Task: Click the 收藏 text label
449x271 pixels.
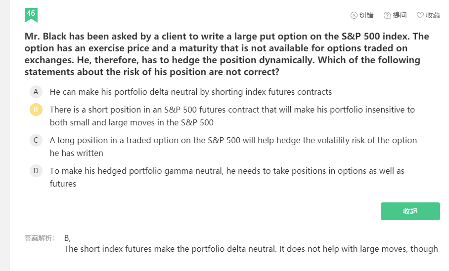Action: click(x=433, y=15)
